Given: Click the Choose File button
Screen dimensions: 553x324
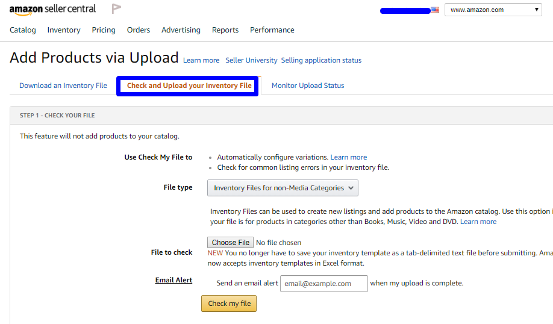Looking at the screenshot, I should [x=230, y=243].
